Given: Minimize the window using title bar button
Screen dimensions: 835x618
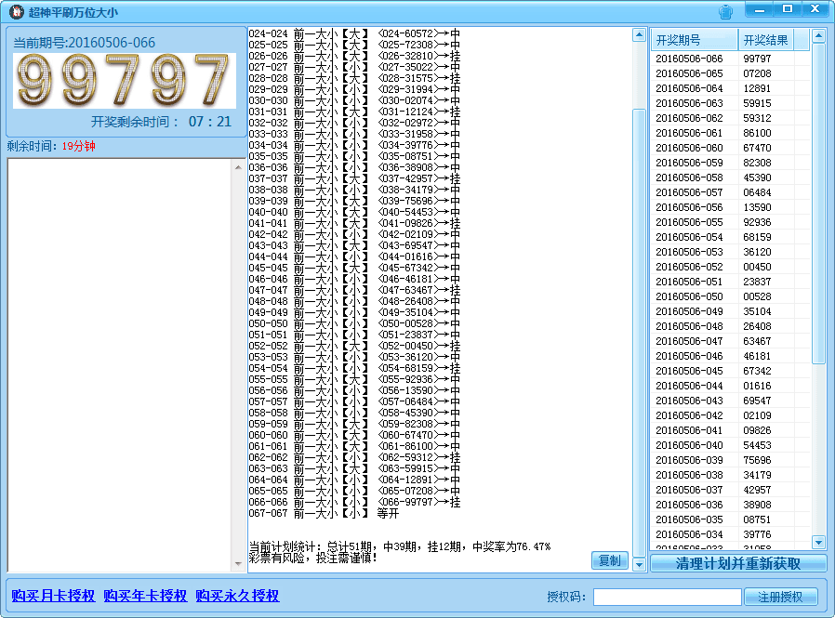Looking at the screenshot, I should [761, 9].
